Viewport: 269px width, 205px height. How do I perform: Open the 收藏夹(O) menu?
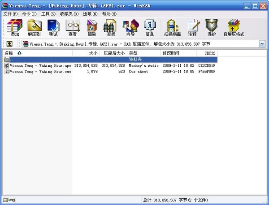[69, 14]
